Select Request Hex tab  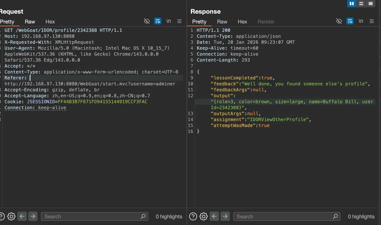click(50, 22)
